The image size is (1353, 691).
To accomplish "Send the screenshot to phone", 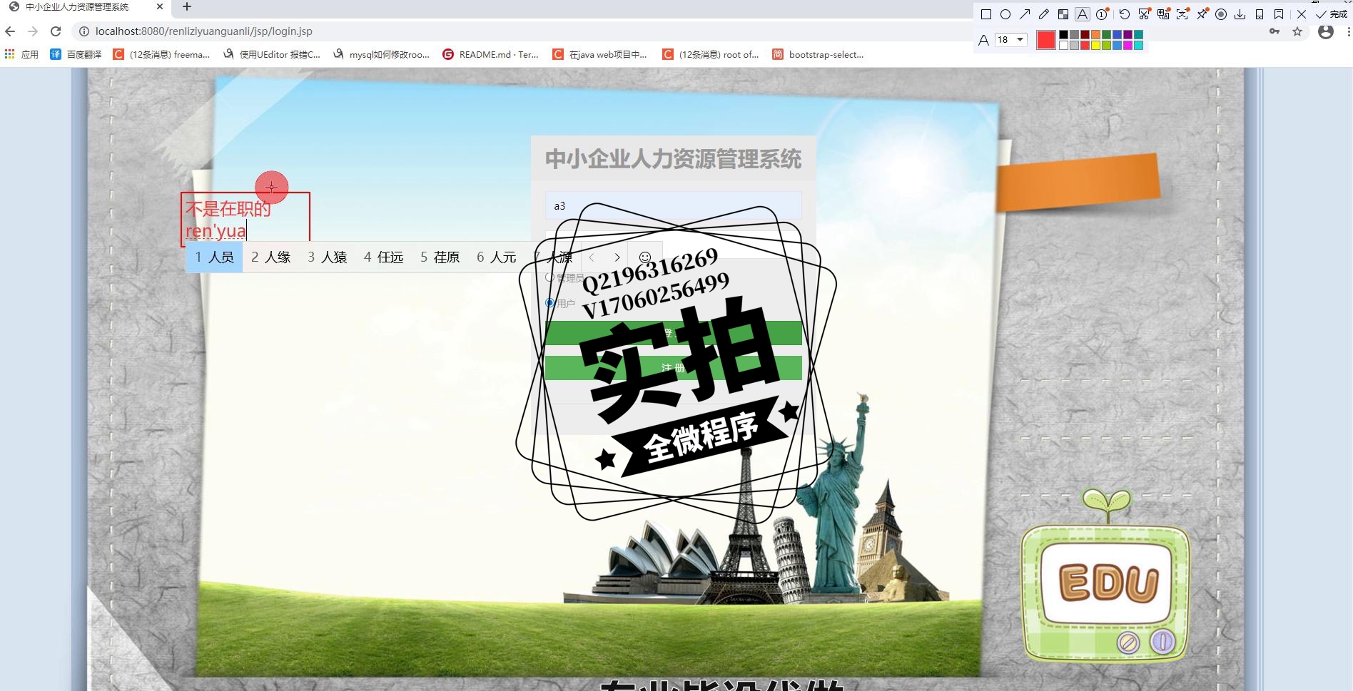I will pyautogui.click(x=1260, y=14).
